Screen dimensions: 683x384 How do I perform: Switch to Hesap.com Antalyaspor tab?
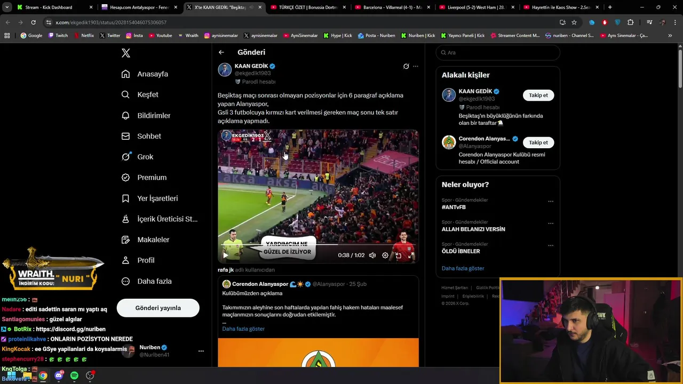[x=139, y=7]
